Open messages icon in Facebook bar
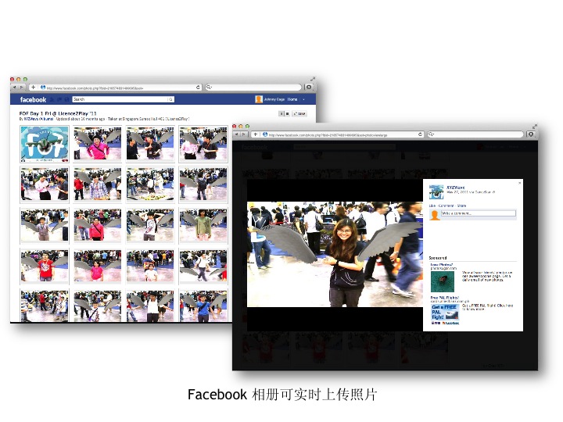This screenshot has height=422, width=563. tap(59, 99)
